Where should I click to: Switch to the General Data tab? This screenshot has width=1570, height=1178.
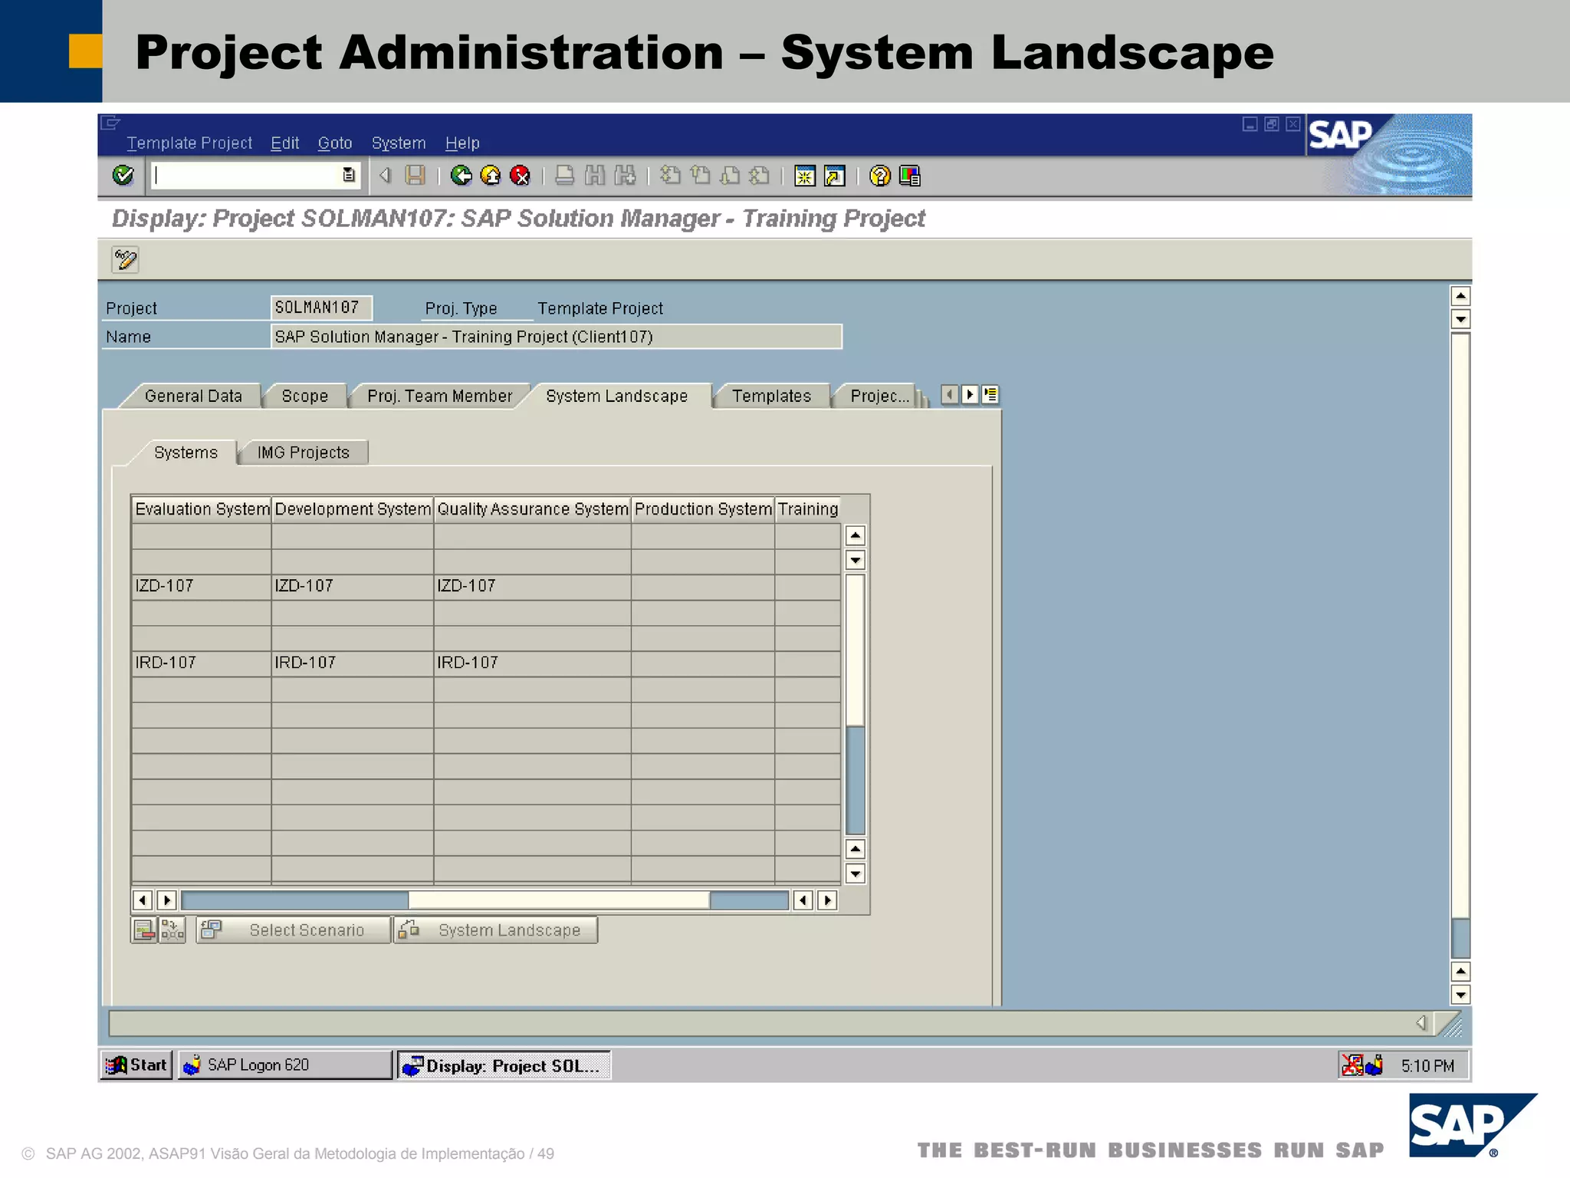(193, 396)
